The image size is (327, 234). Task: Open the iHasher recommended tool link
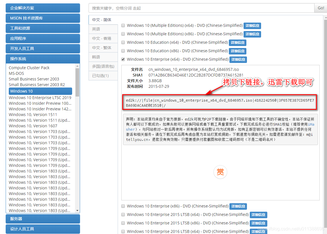tap(311, 124)
